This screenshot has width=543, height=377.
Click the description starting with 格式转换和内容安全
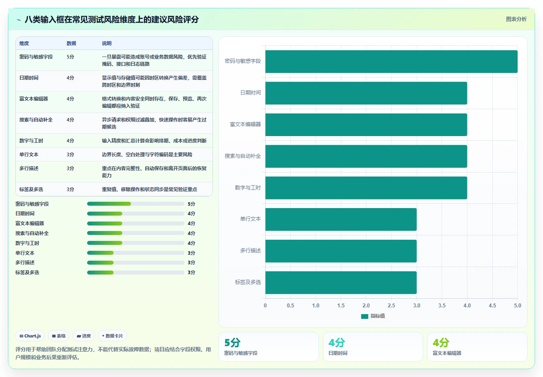(x=154, y=102)
